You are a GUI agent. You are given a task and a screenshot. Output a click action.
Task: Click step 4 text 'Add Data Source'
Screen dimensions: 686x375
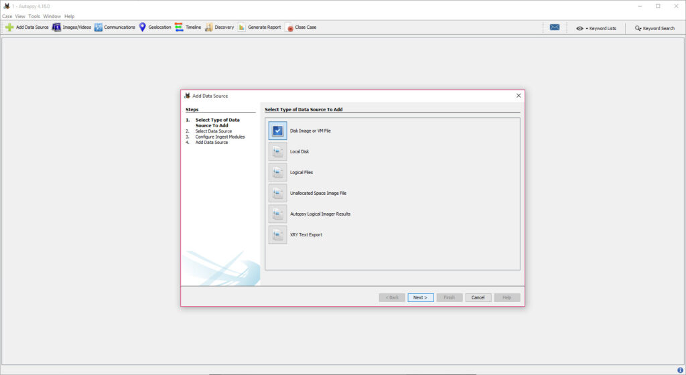click(x=212, y=143)
